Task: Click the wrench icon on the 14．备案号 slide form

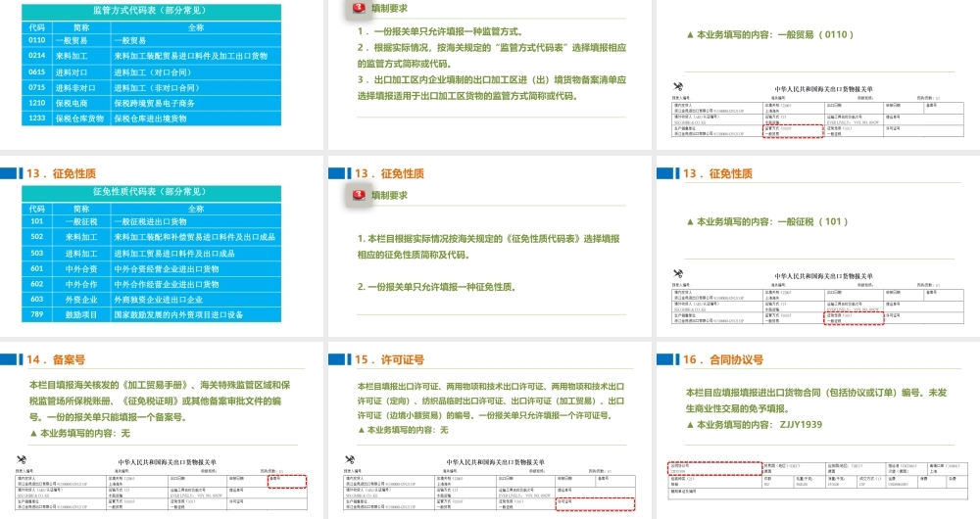Action: click(x=22, y=459)
